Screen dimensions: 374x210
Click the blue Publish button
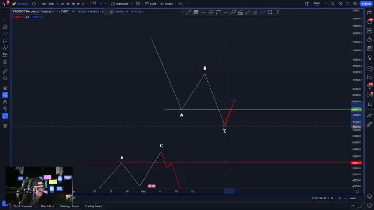point(366,4)
